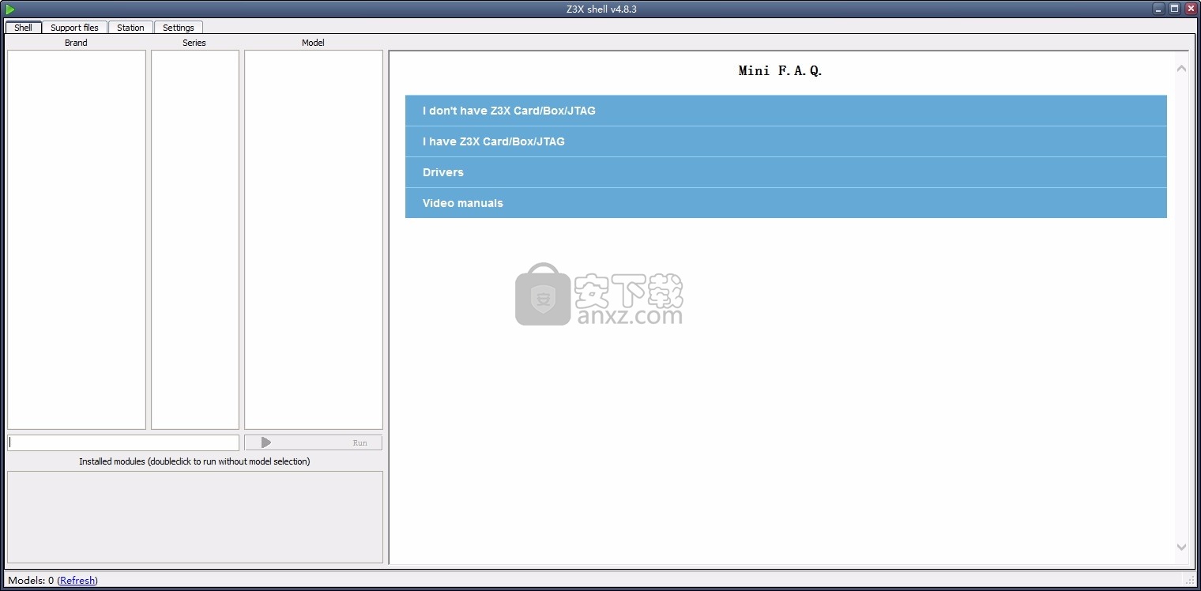Expand 'I don't have Z3X Card/Box/JTAG' section

click(785, 111)
